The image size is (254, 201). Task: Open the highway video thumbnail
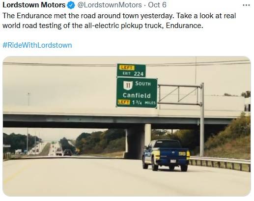coord(127,126)
